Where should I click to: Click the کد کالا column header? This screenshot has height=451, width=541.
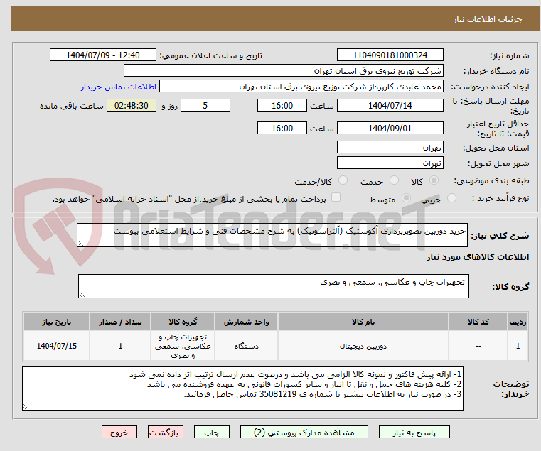(x=478, y=322)
